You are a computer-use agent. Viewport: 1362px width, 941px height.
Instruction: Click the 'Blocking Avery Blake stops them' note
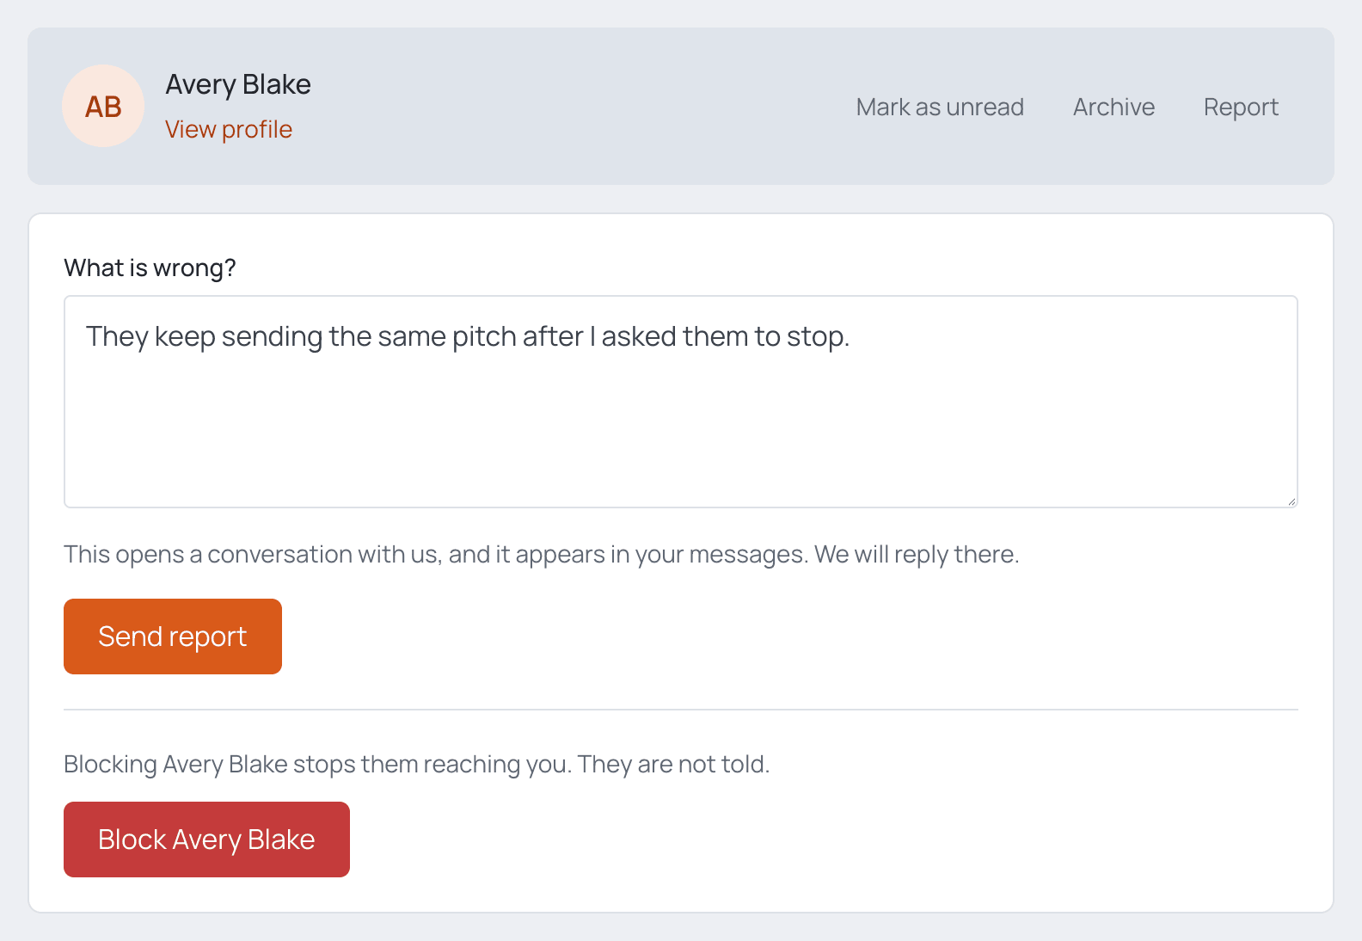point(417,764)
